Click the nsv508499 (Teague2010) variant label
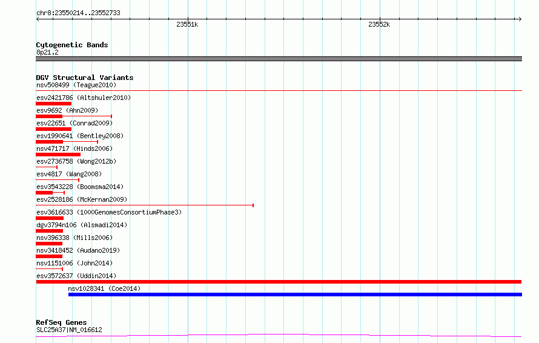 click(x=76, y=85)
